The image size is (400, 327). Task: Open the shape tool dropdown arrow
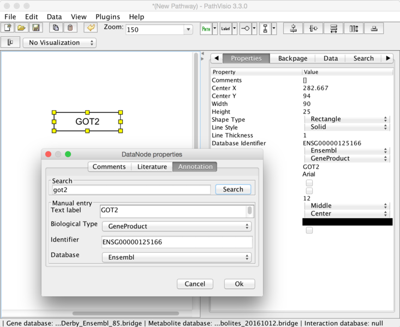pyautogui.click(x=274, y=28)
